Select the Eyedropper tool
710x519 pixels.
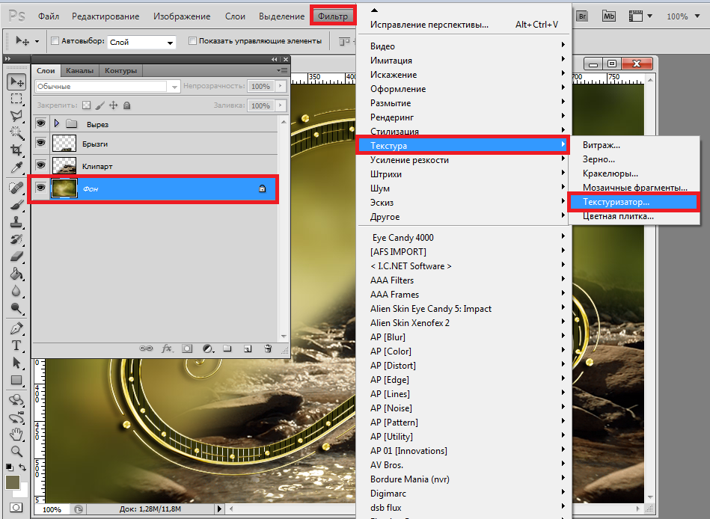coord(16,168)
